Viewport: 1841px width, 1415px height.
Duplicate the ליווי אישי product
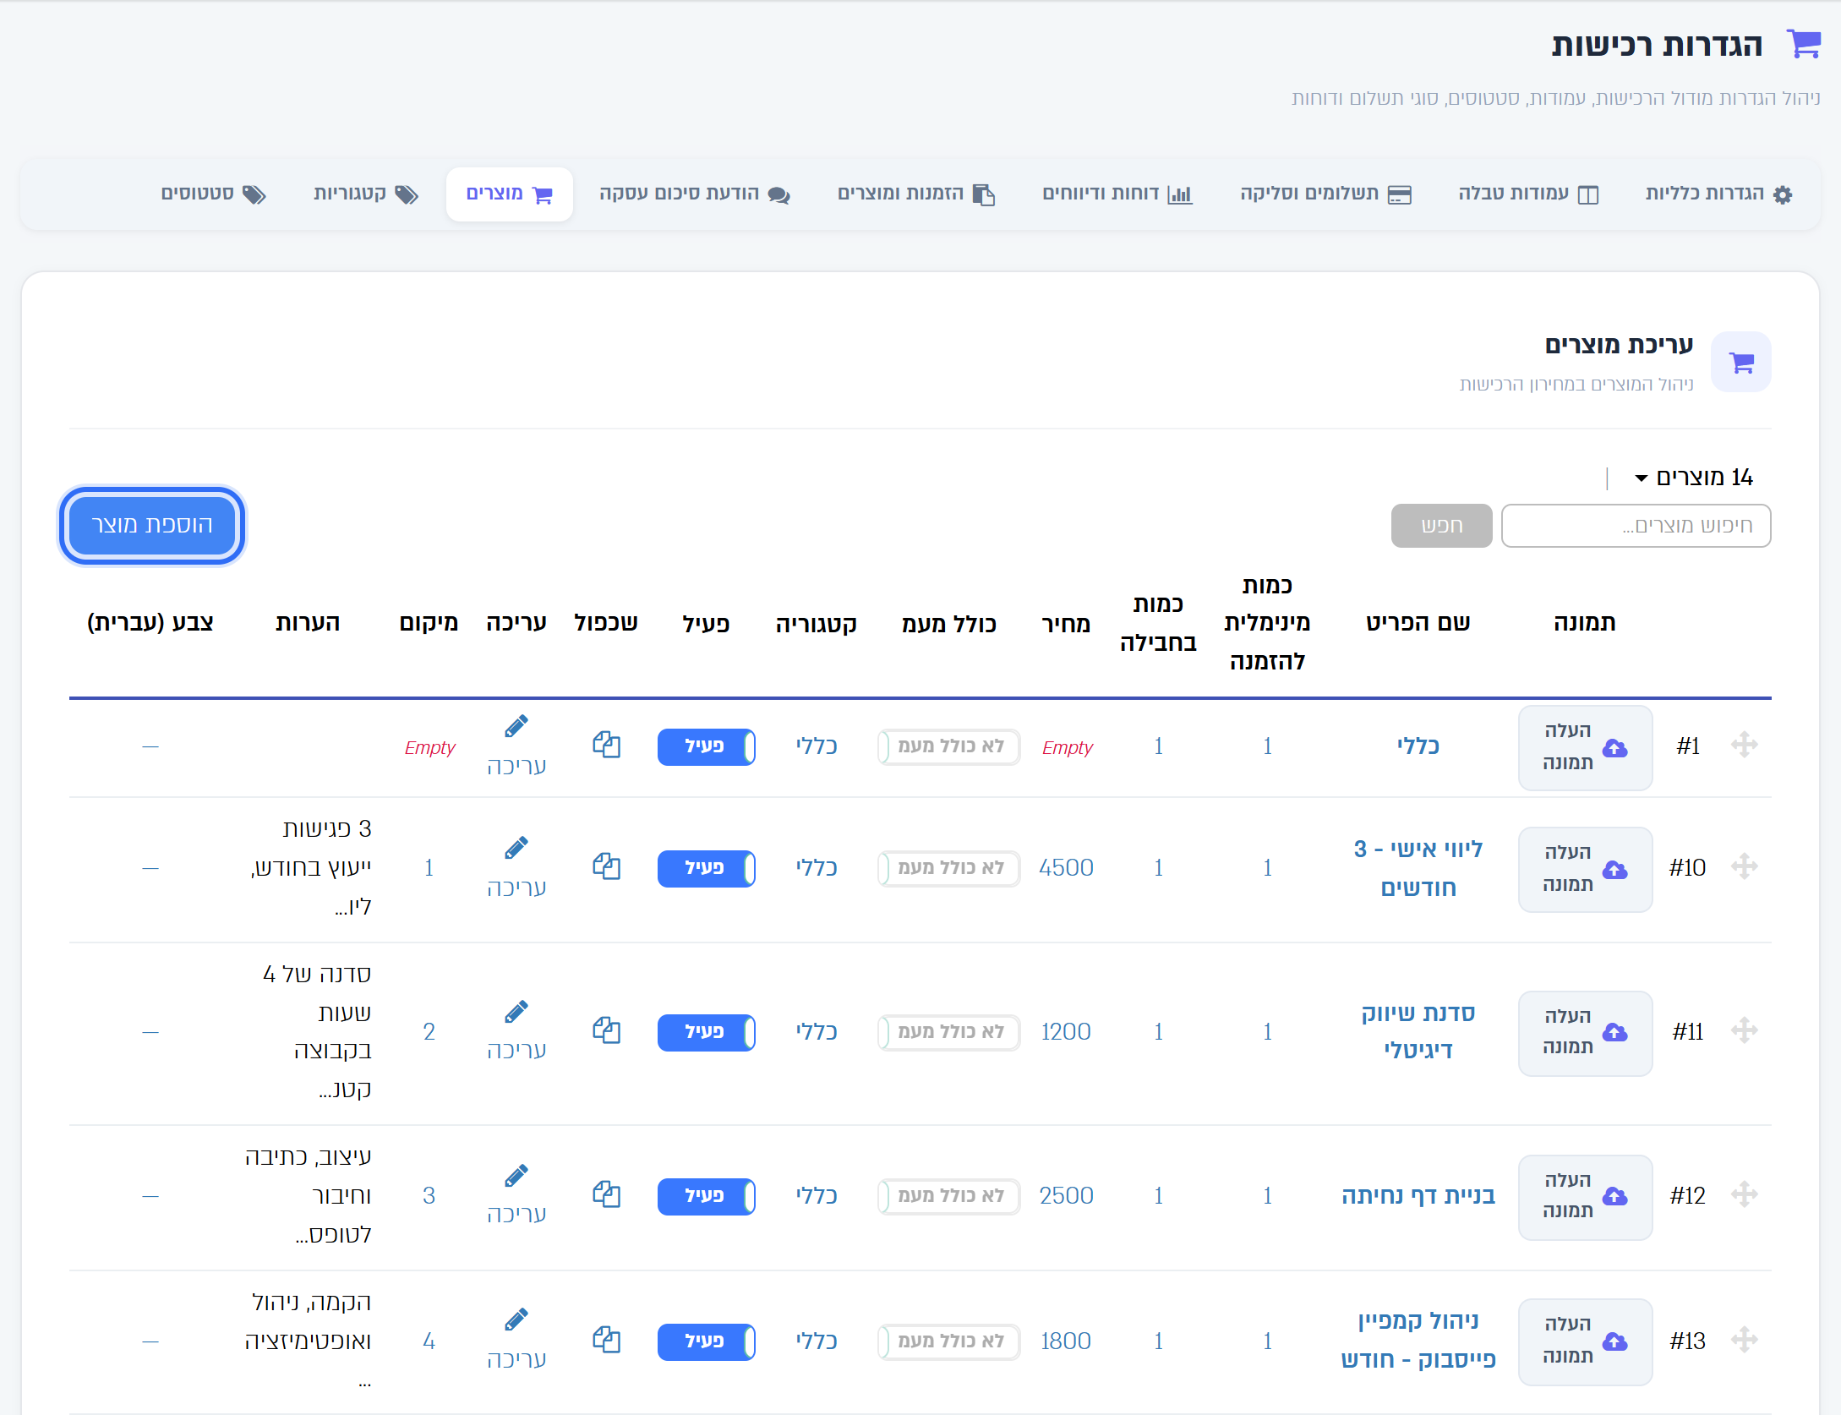(607, 867)
